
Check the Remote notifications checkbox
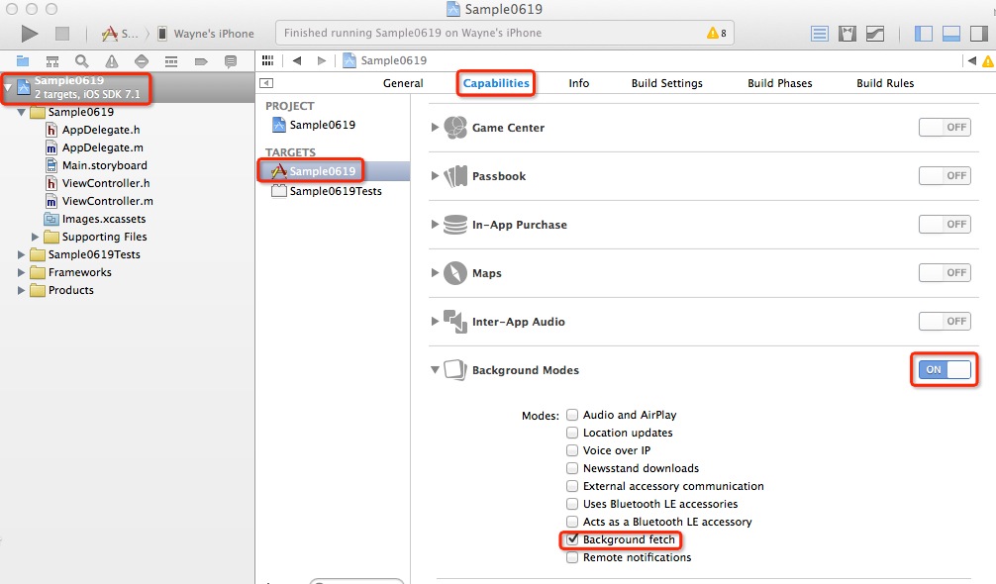pyautogui.click(x=572, y=557)
